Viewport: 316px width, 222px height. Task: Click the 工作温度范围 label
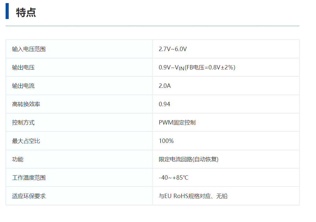(28, 177)
